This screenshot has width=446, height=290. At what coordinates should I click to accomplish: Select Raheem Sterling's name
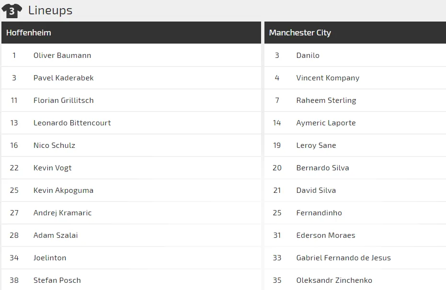(326, 100)
